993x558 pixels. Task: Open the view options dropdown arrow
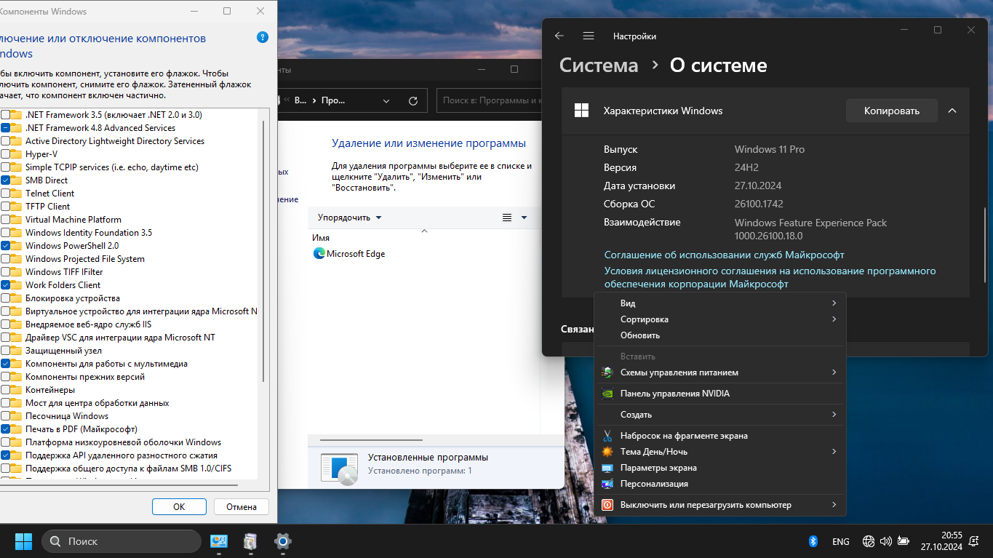click(524, 218)
